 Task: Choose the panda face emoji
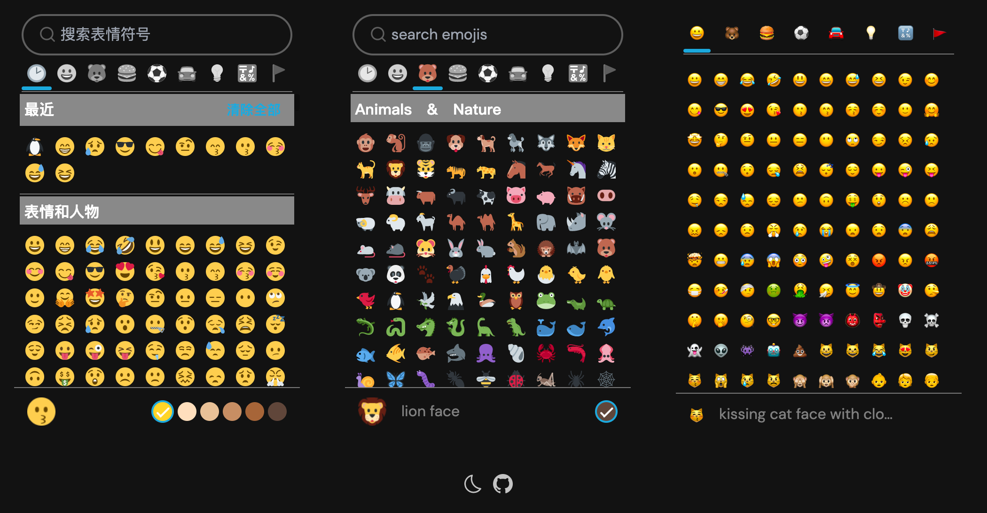click(396, 274)
